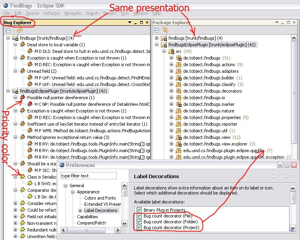Open the File menu

coord(7,13)
